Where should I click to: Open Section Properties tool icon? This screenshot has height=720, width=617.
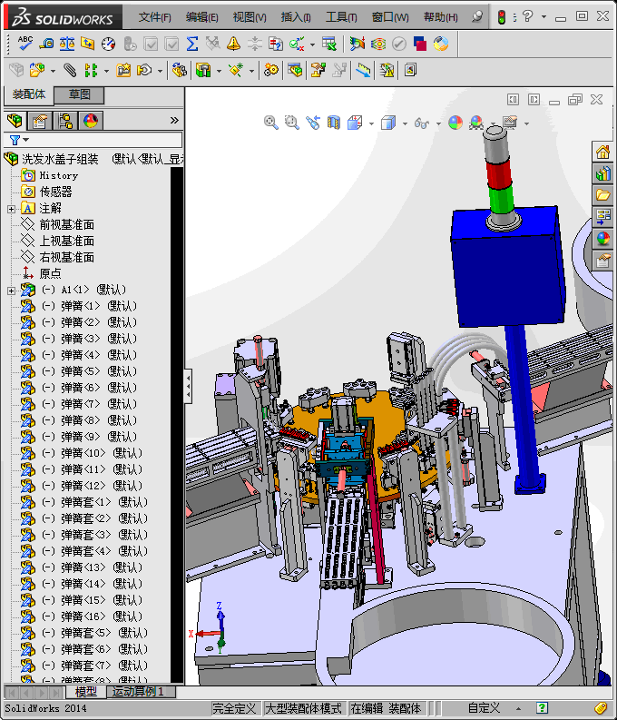88,44
